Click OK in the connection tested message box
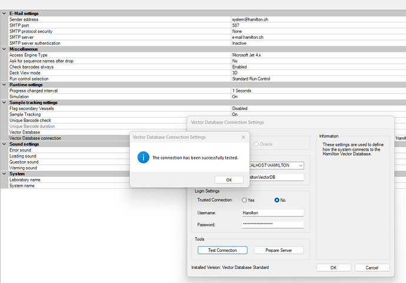The image size is (406, 283). (x=229, y=179)
